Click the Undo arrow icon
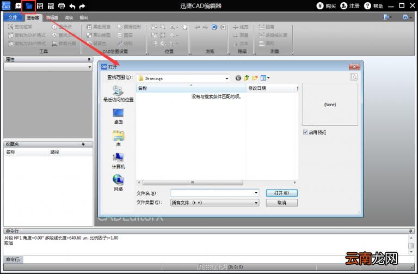Viewport: 418px width, 274px height. click(72, 6)
